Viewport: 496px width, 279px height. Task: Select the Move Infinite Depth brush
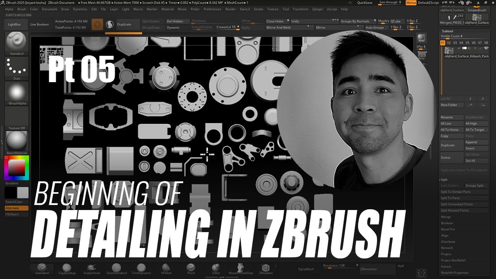(x=241, y=269)
